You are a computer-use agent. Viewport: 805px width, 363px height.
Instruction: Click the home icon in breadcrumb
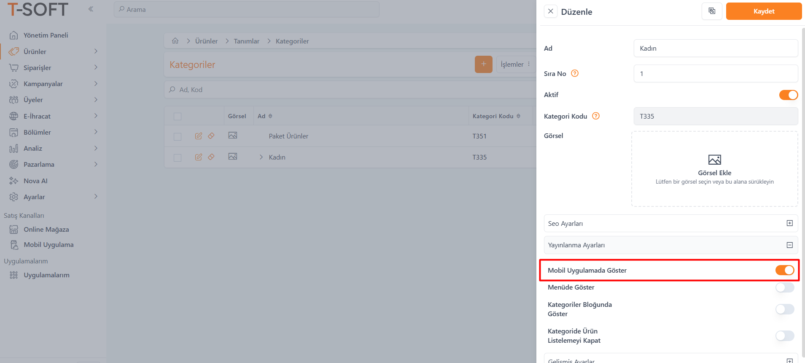pos(175,41)
